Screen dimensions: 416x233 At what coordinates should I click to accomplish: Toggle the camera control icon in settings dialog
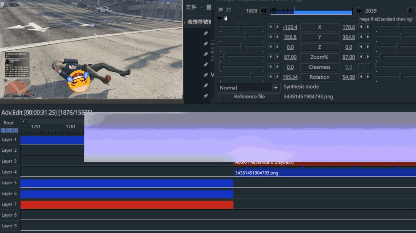pos(221,10)
